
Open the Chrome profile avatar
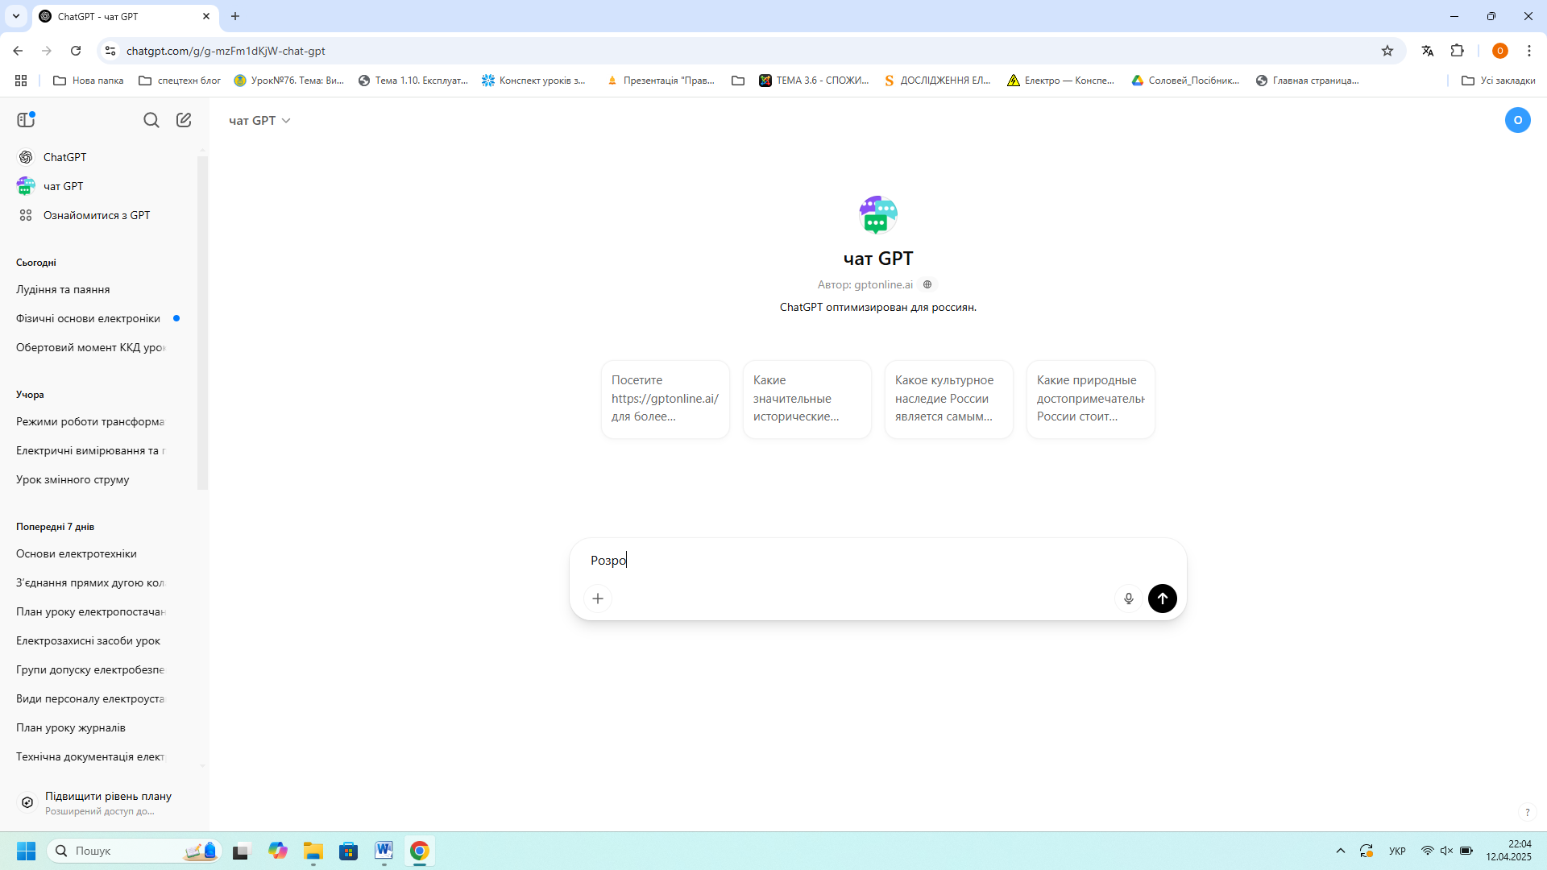click(1500, 51)
